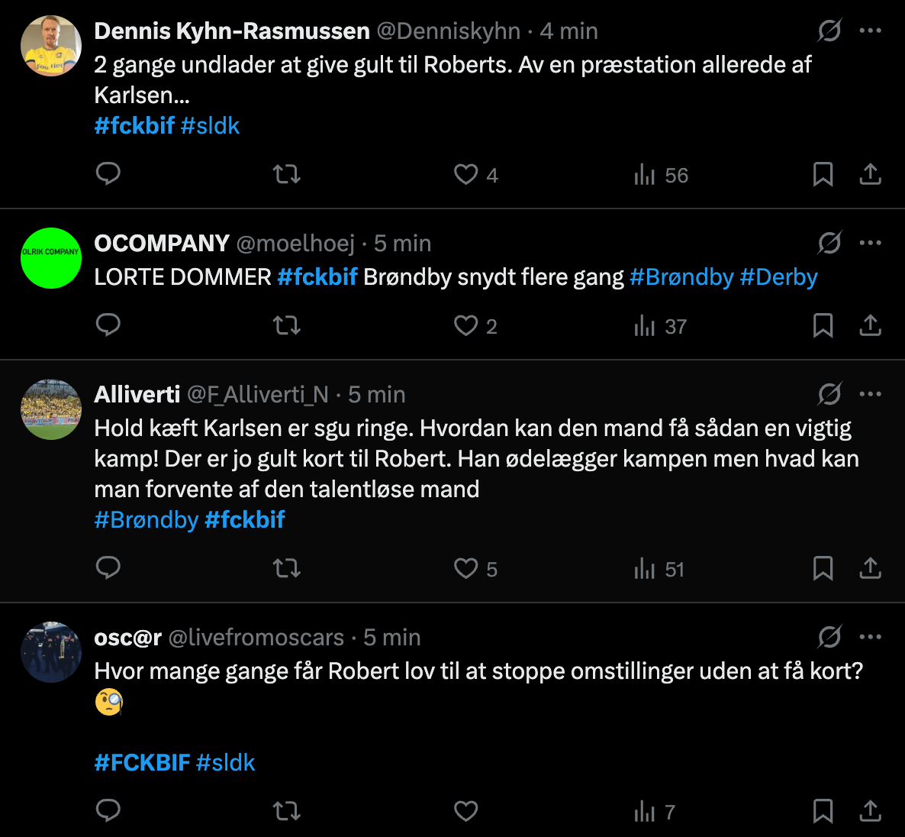View Dennis Kyhn-Rasmussen's profile picture

[x=51, y=46]
